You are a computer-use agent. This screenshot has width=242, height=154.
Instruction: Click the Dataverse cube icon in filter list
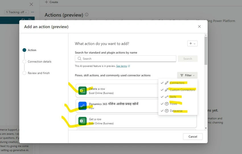pos(167,111)
